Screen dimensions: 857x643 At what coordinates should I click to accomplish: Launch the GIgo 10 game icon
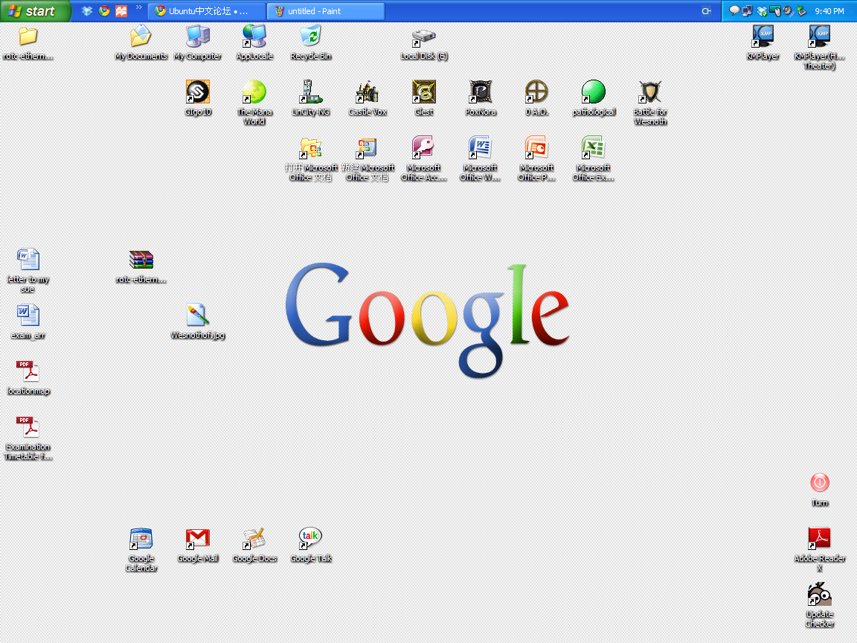[x=197, y=92]
